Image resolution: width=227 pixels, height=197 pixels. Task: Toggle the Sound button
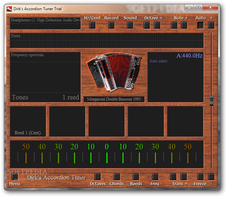point(130,25)
